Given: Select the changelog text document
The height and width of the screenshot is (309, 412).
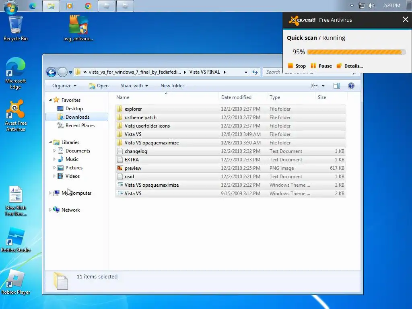Looking at the screenshot, I should coord(231,151).
